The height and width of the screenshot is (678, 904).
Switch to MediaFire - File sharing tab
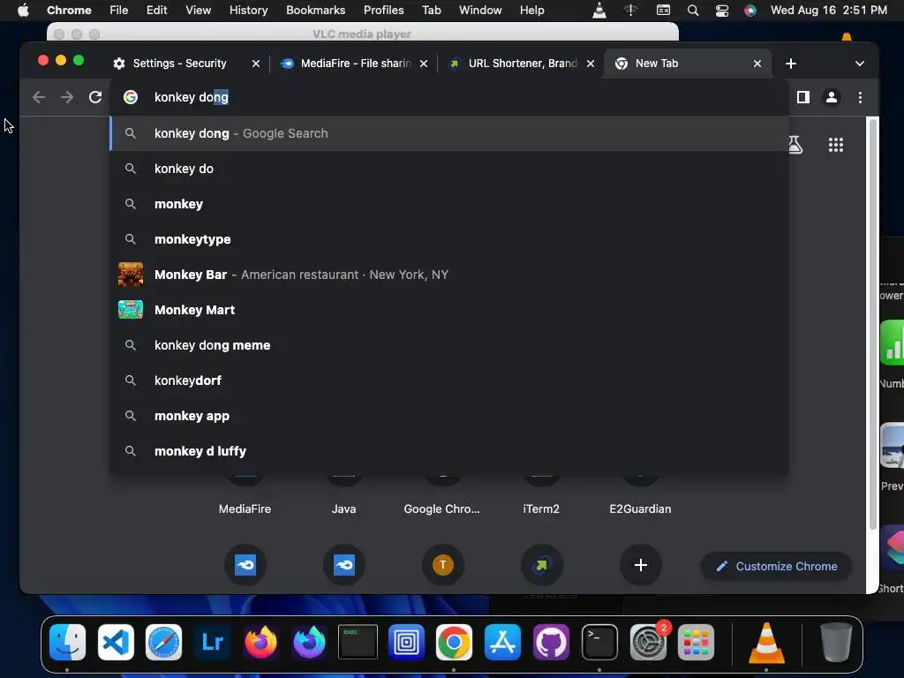pos(356,64)
